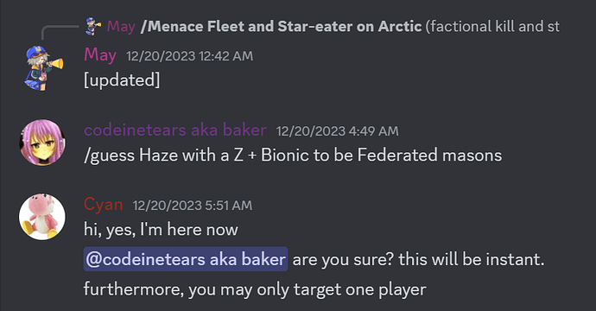
Task: Click the Cyan username
Action: 104,205
